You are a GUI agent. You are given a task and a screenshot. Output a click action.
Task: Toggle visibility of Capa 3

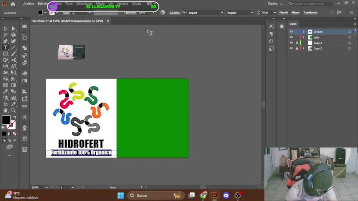point(291,43)
